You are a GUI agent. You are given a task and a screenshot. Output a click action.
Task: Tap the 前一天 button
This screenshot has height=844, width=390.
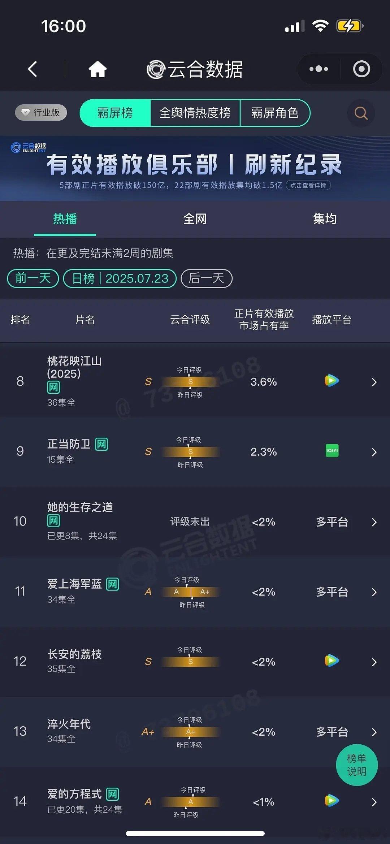(x=33, y=278)
